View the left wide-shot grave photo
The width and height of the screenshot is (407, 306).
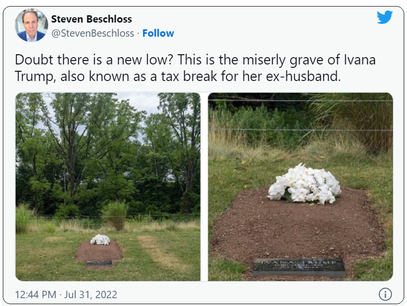pos(108,187)
